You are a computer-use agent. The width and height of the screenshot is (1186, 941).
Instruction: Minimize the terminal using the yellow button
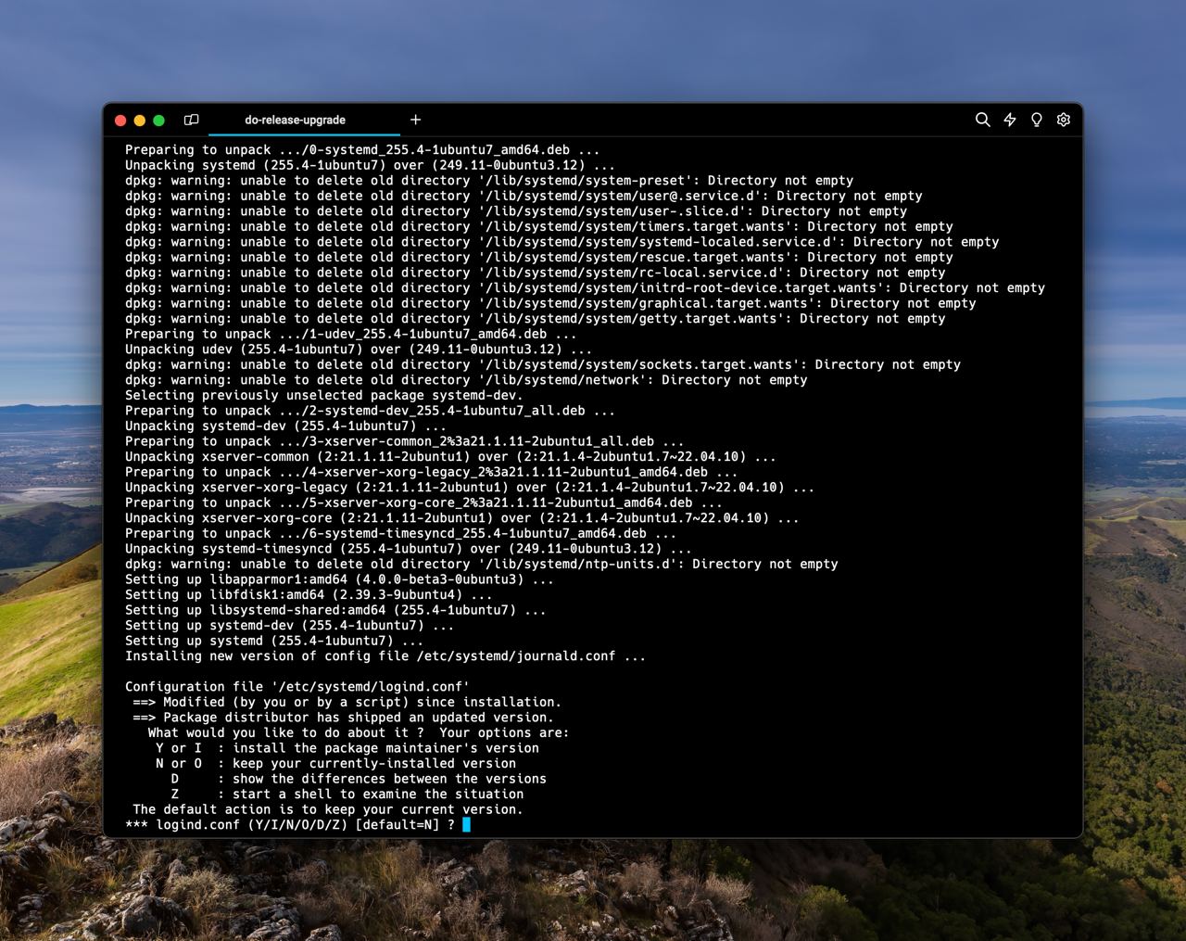tap(140, 121)
